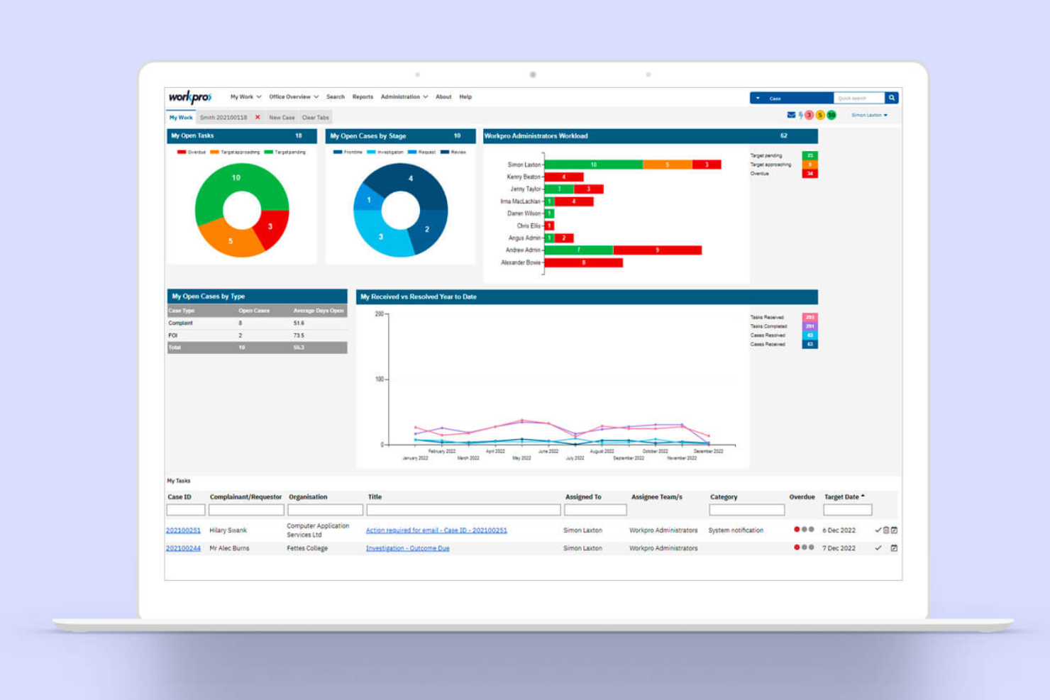Image resolution: width=1050 pixels, height=700 pixels.
Task: Click the lightning bolt notifications icon
Action: [x=800, y=114]
